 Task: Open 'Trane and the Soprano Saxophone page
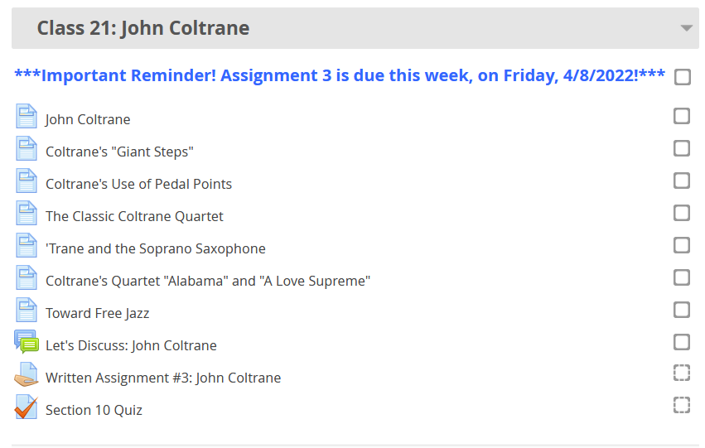coord(156,248)
